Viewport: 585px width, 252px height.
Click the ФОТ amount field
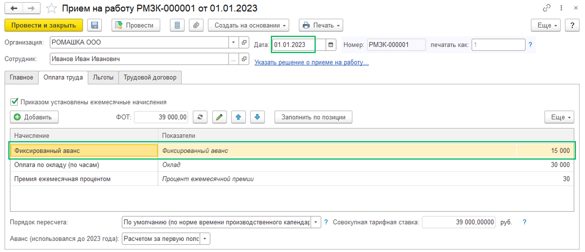pos(161,117)
